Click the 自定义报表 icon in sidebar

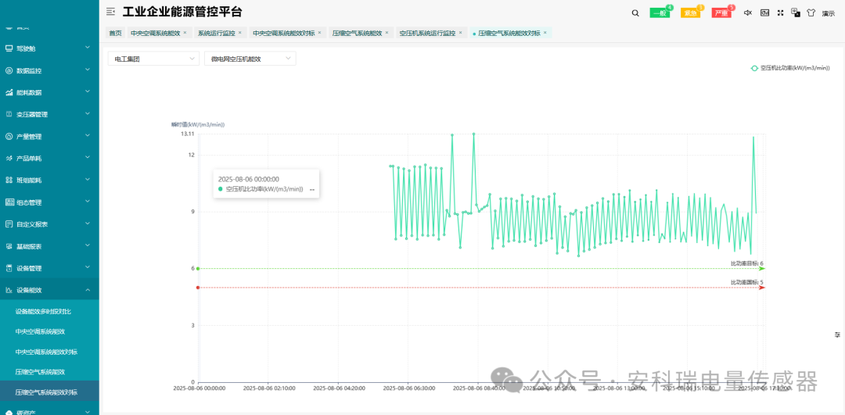[x=9, y=224]
